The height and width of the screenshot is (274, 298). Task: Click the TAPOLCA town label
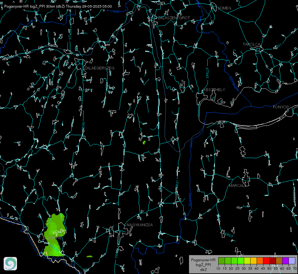251,44
